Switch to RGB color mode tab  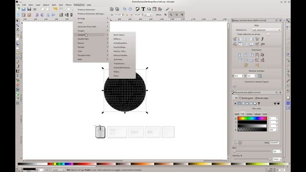(x=237, y=114)
